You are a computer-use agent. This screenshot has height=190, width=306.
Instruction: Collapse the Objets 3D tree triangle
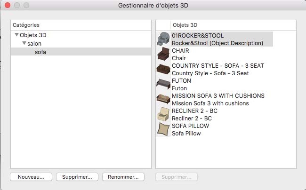(x=16, y=35)
